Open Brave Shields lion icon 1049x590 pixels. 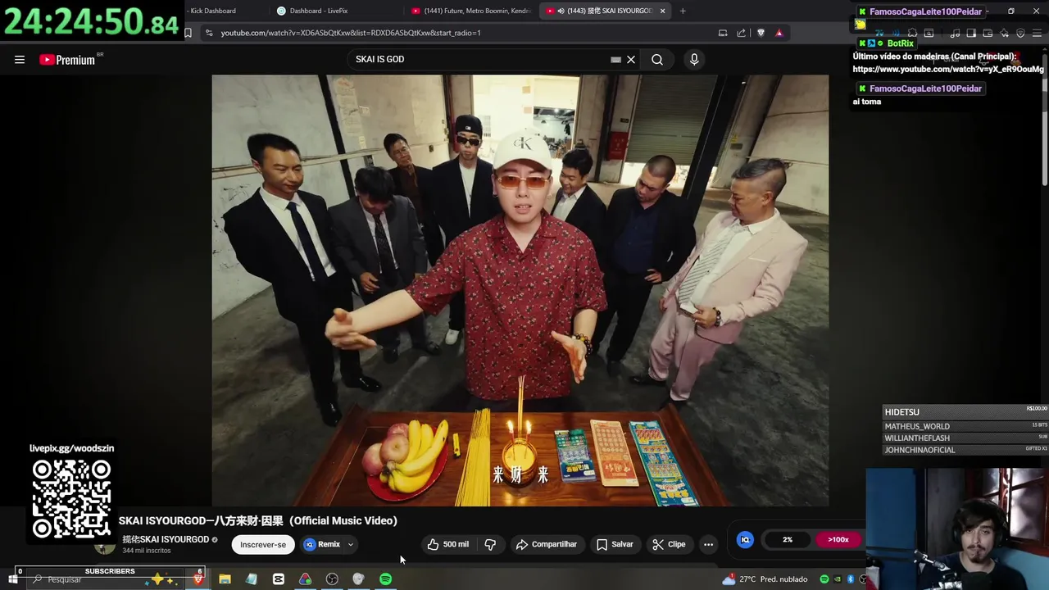[761, 33]
